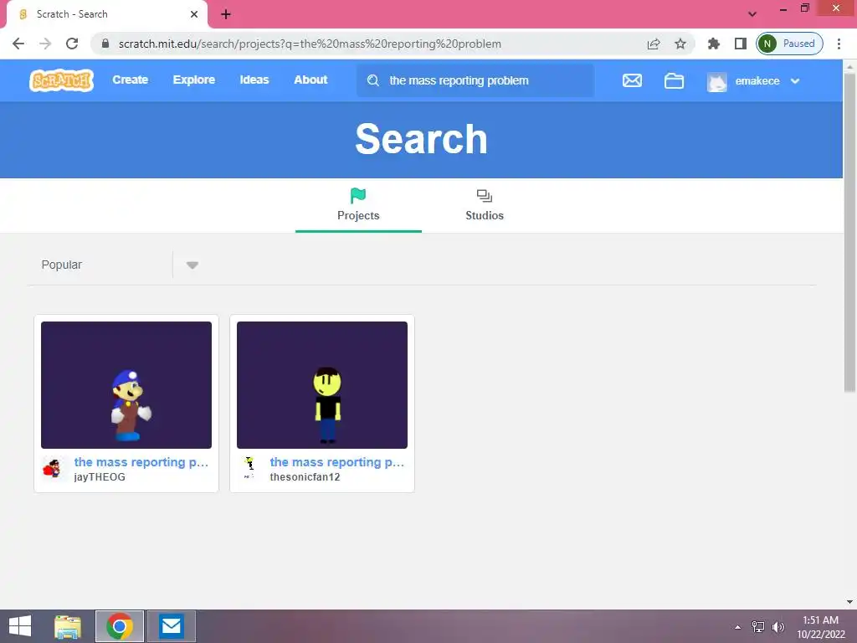Reload the page
This screenshot has width=857, height=643.
click(x=72, y=44)
